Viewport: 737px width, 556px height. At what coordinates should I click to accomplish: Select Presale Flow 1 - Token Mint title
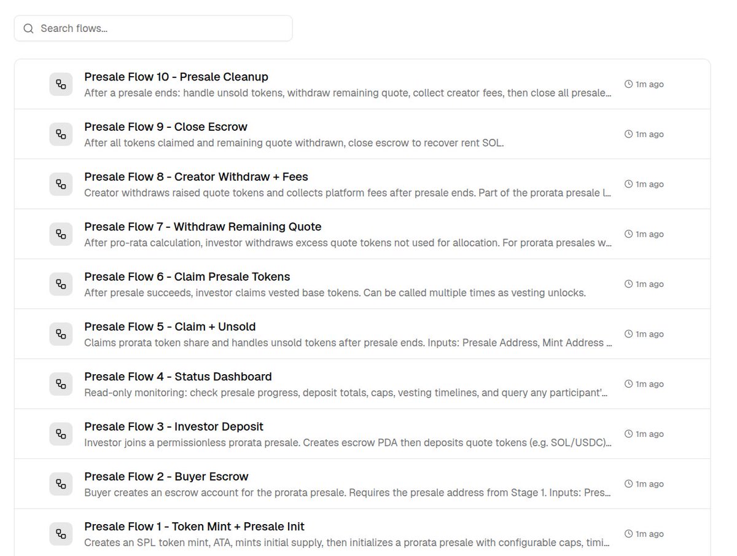click(x=194, y=527)
